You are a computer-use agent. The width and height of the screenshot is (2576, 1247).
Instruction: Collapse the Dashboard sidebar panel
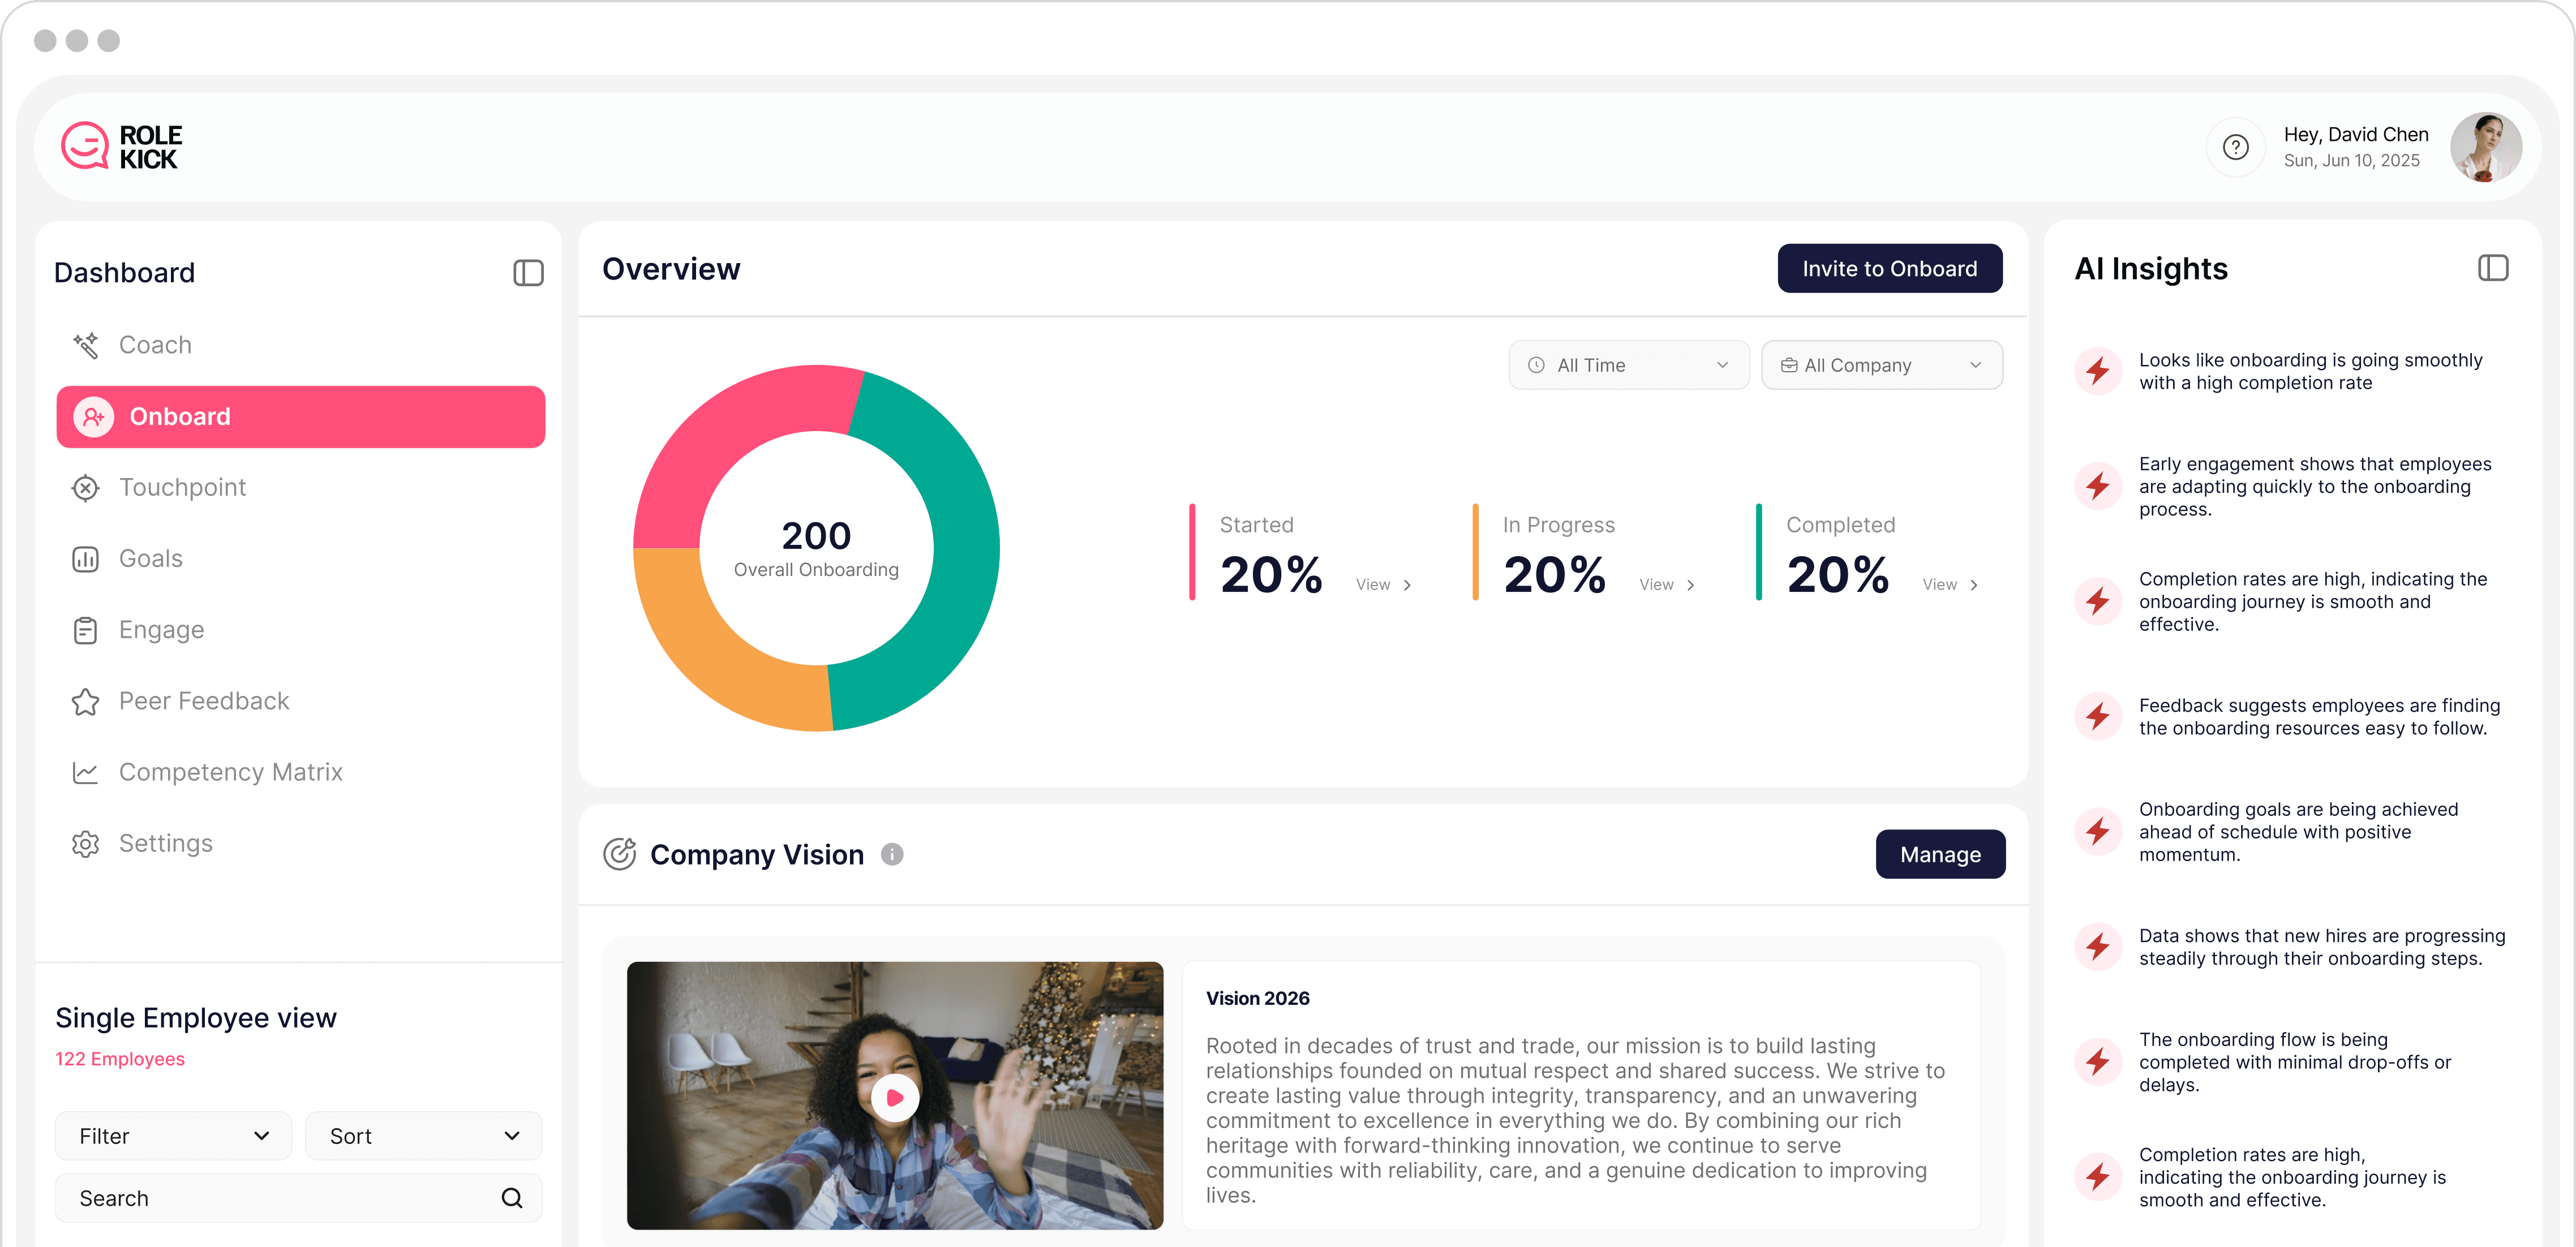tap(528, 273)
